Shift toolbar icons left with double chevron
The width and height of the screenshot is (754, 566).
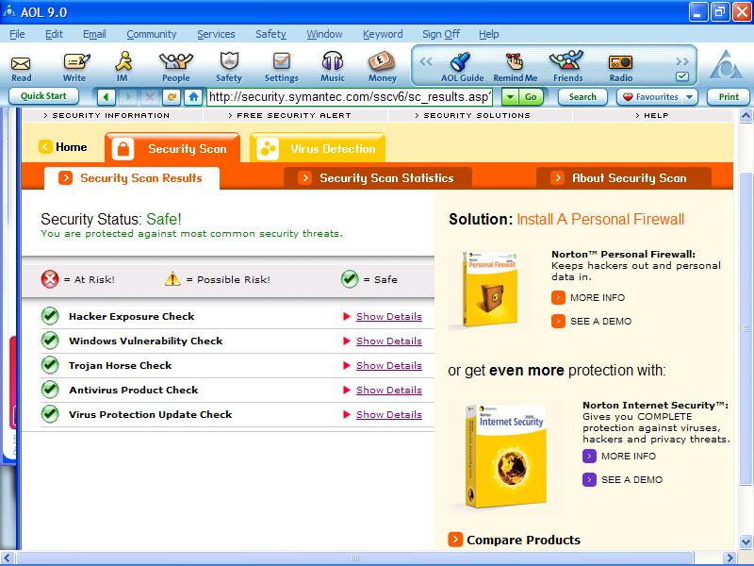pyautogui.click(x=426, y=61)
